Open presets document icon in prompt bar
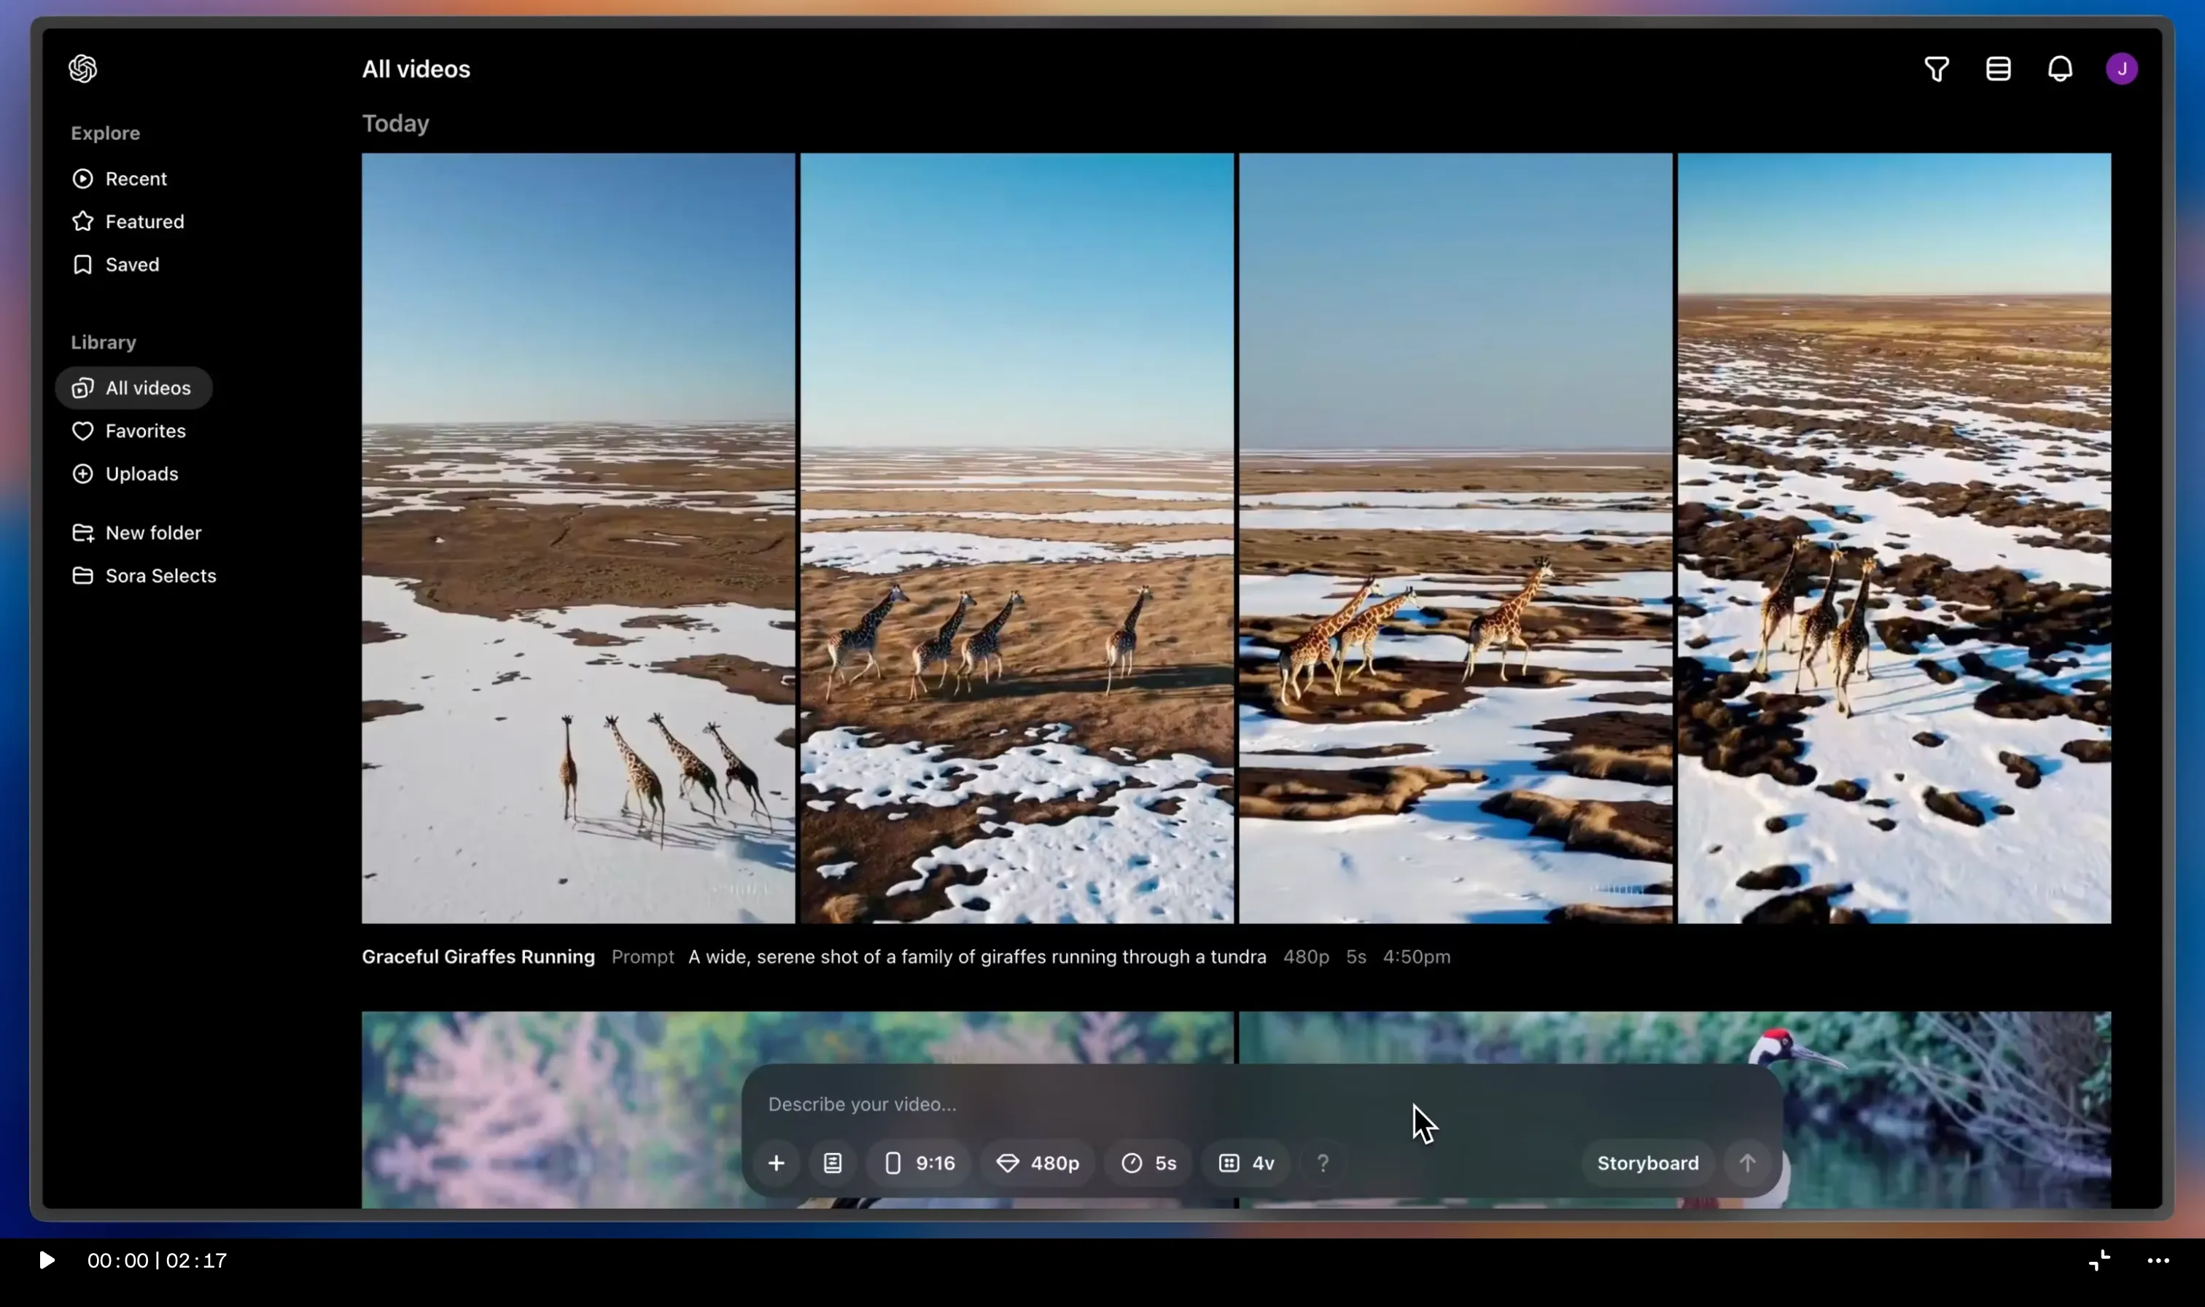 (833, 1163)
